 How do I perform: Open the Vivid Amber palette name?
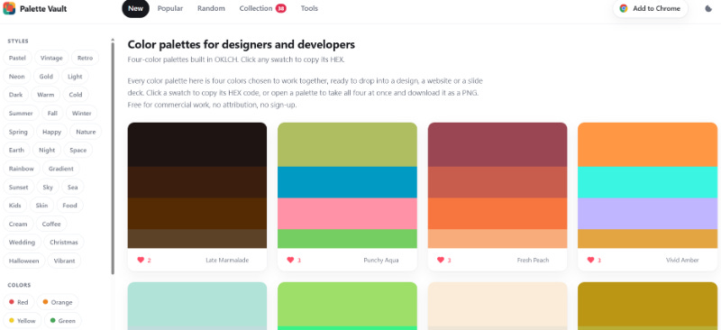point(682,260)
